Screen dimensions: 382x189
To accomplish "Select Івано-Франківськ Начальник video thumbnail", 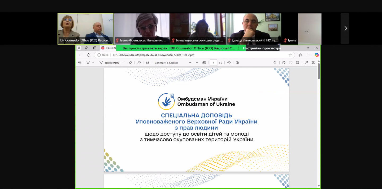I will [142, 29].
